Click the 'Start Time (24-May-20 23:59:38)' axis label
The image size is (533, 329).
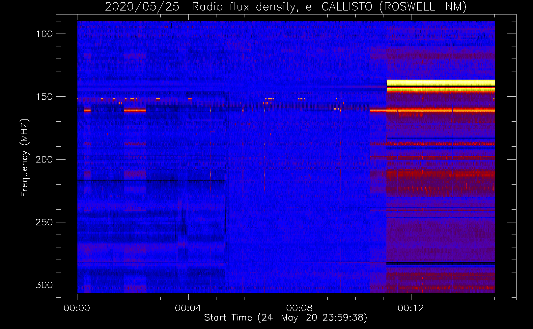point(286,318)
